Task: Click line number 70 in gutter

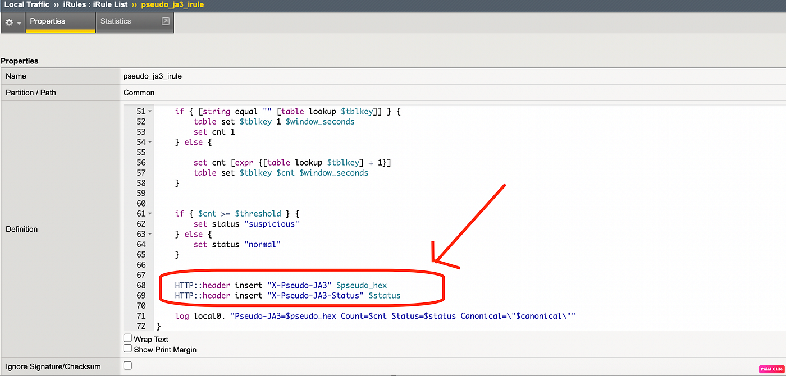Action: click(140, 306)
